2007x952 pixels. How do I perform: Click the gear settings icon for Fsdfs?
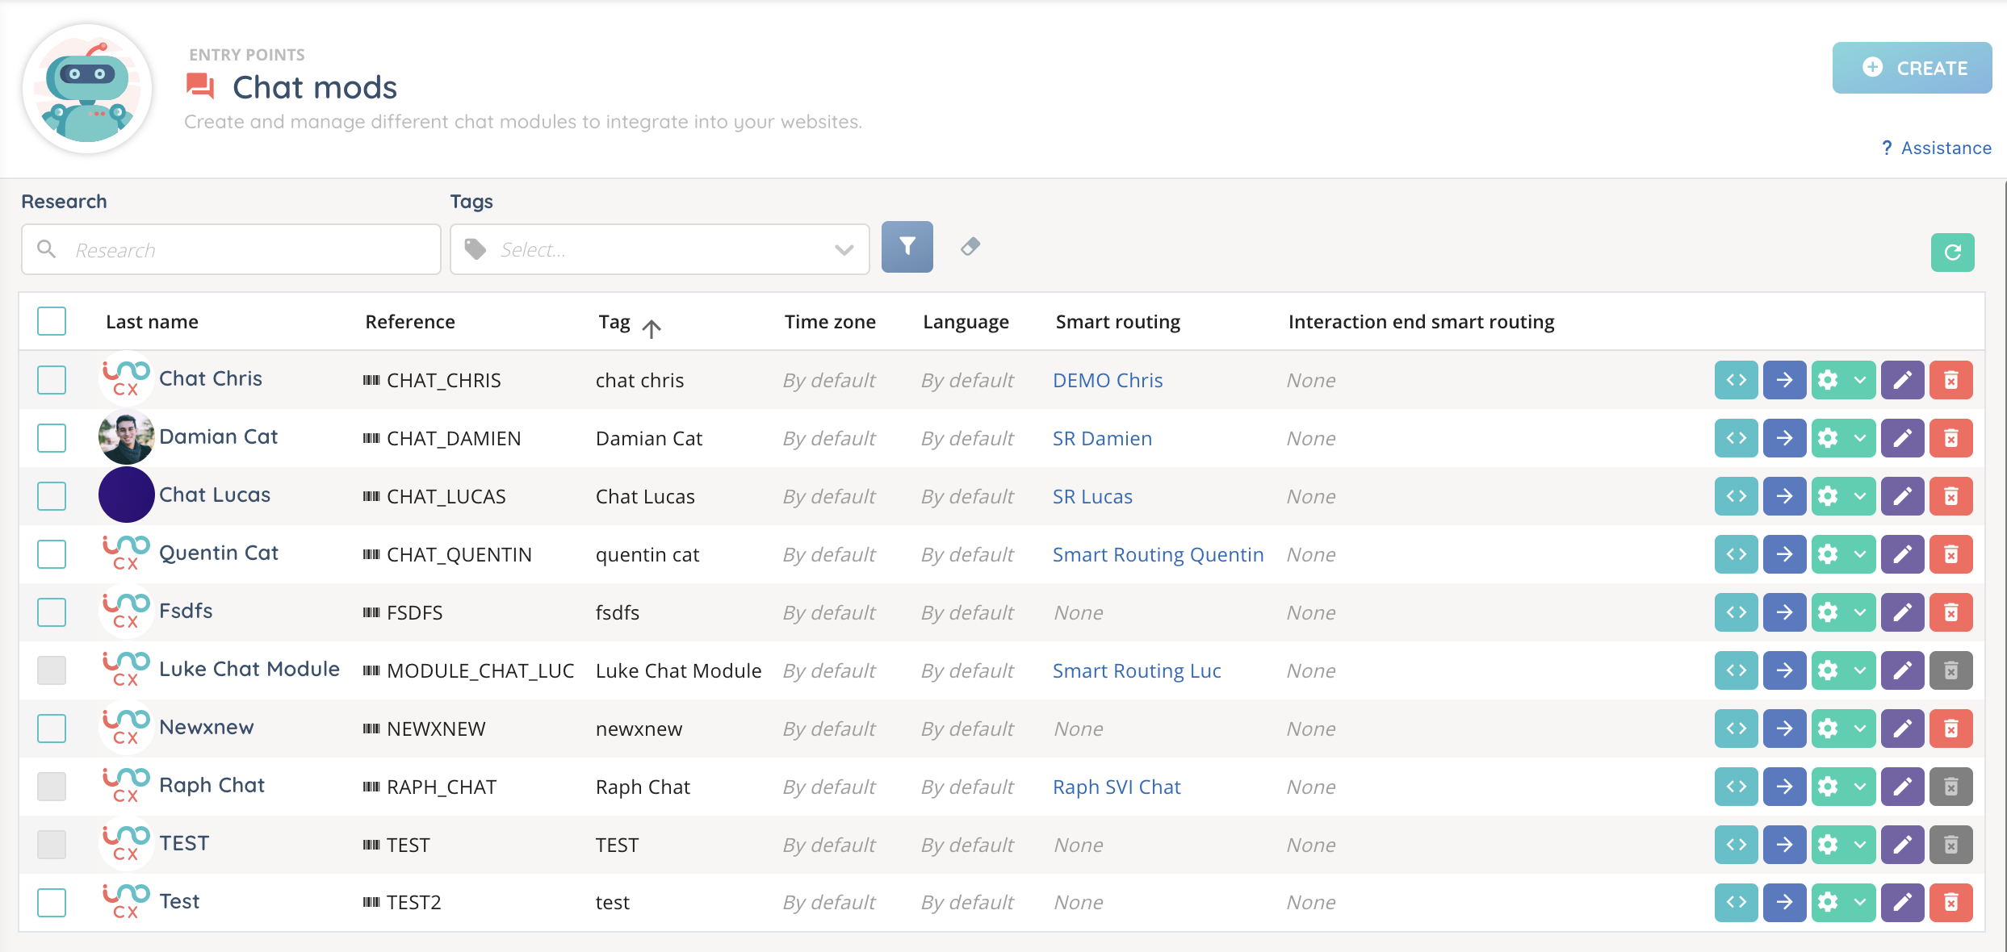click(1829, 612)
